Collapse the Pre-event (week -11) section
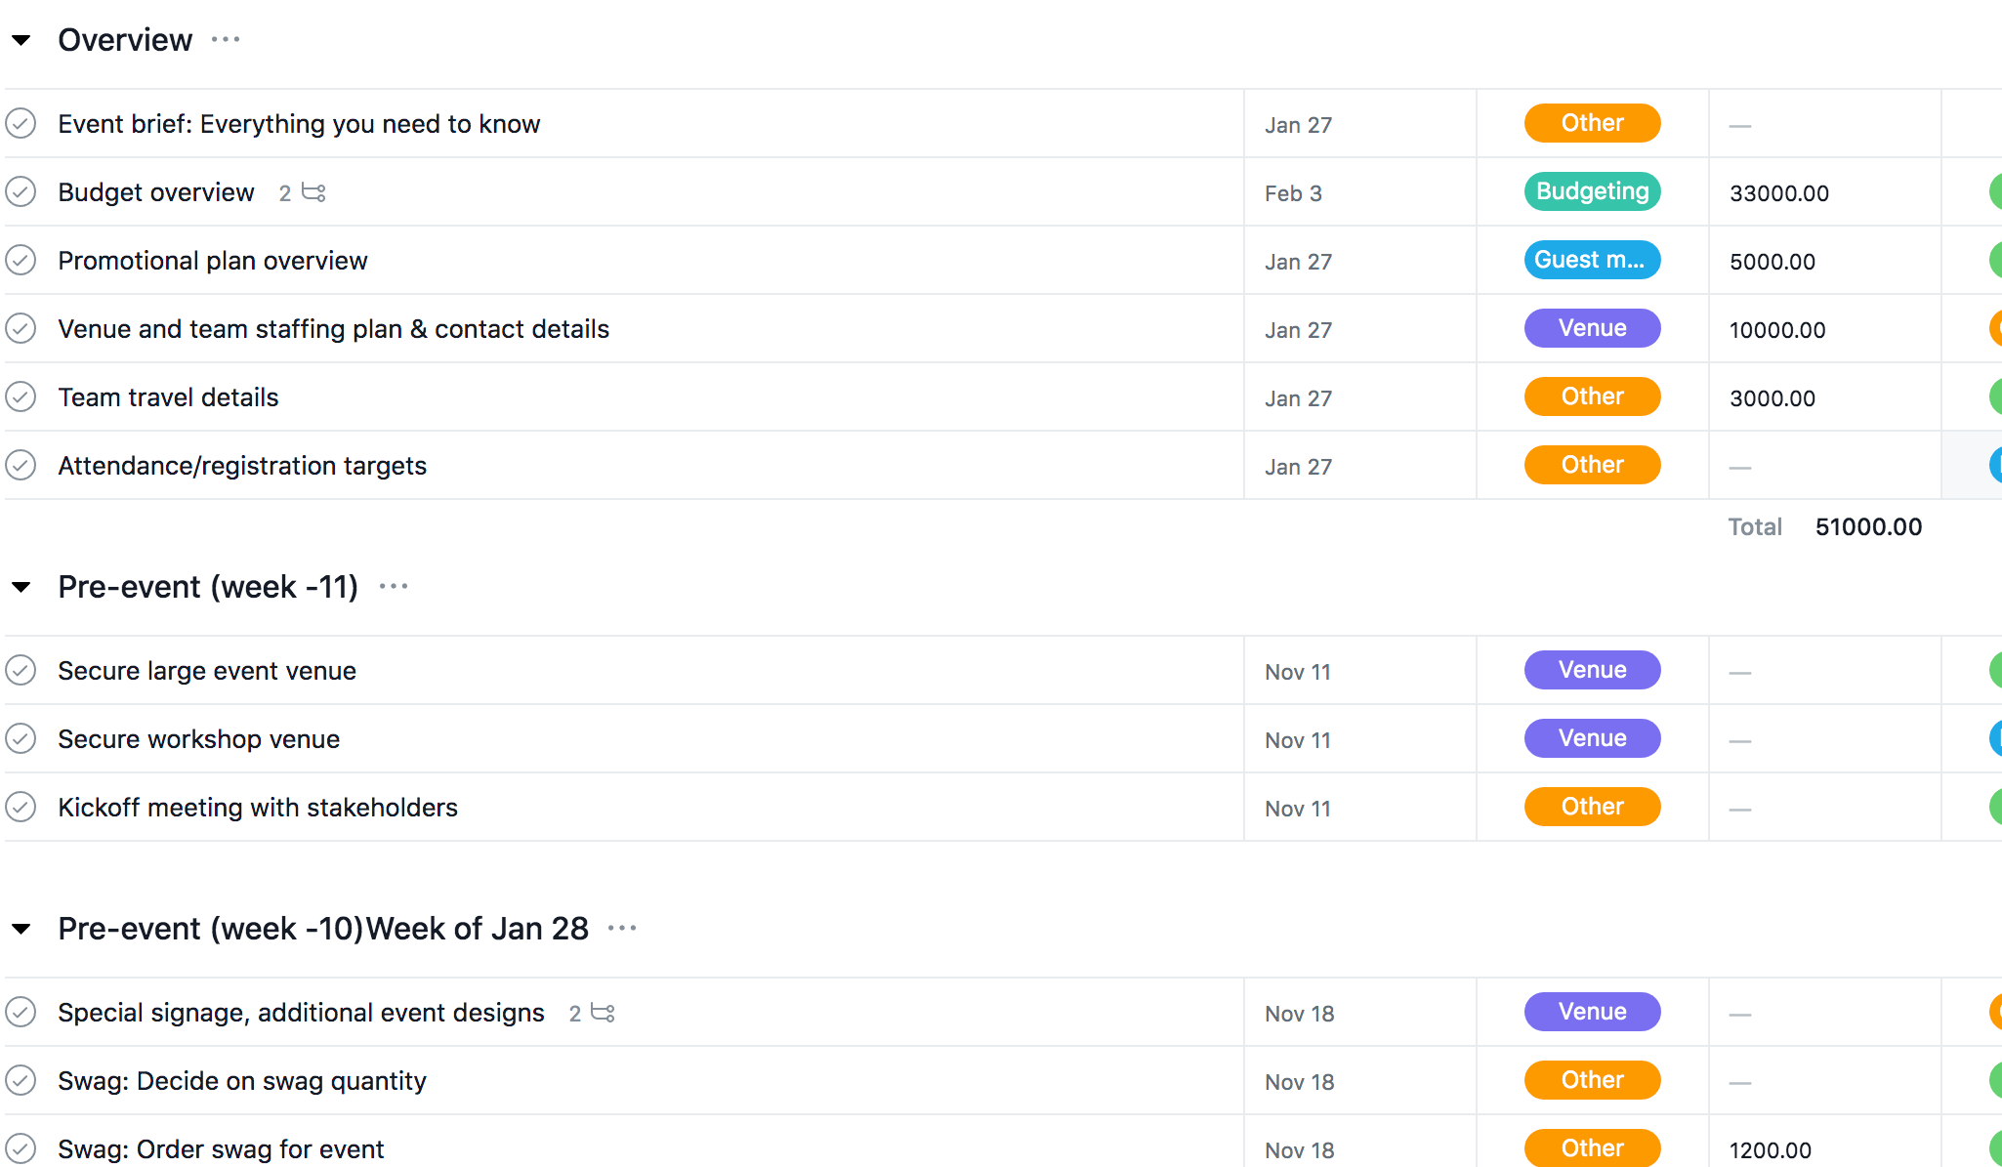Viewport: 2002px width, 1167px height. pyautogui.click(x=21, y=587)
